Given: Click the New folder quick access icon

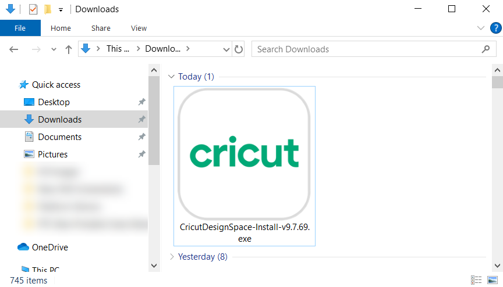Looking at the screenshot, I should pos(48,9).
